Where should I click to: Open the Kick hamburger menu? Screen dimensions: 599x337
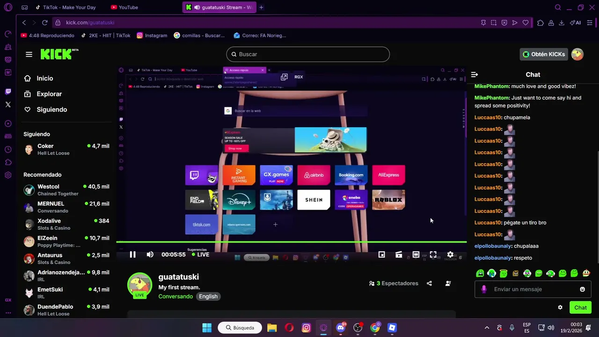coord(29,54)
